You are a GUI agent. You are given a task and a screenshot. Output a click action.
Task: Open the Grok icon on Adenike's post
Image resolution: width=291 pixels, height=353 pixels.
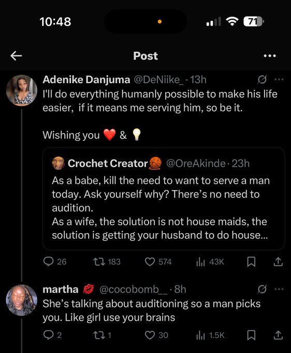click(x=262, y=79)
